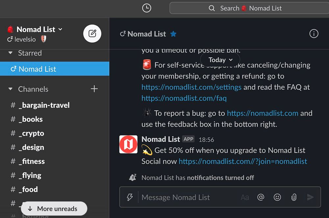Attach a file with paperclip
Image resolution: width=329 pixels, height=218 pixels.
pos(294,197)
